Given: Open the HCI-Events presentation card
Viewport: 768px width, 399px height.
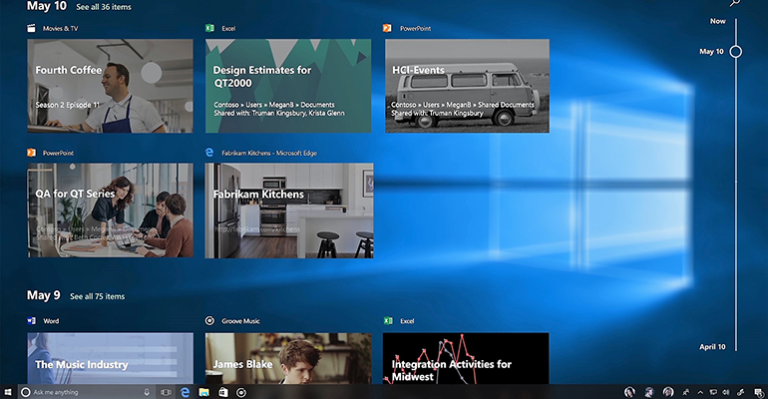Looking at the screenshot, I should pyautogui.click(x=467, y=86).
